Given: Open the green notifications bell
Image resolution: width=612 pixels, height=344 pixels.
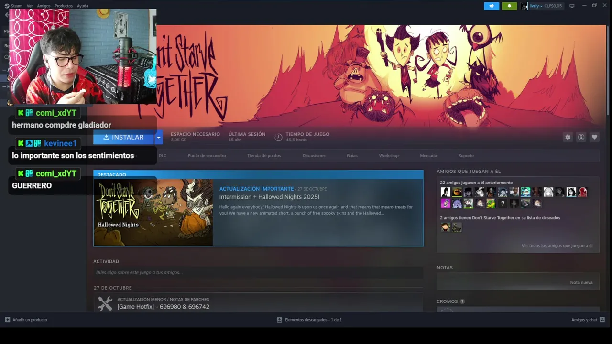Looking at the screenshot, I should 509,6.
